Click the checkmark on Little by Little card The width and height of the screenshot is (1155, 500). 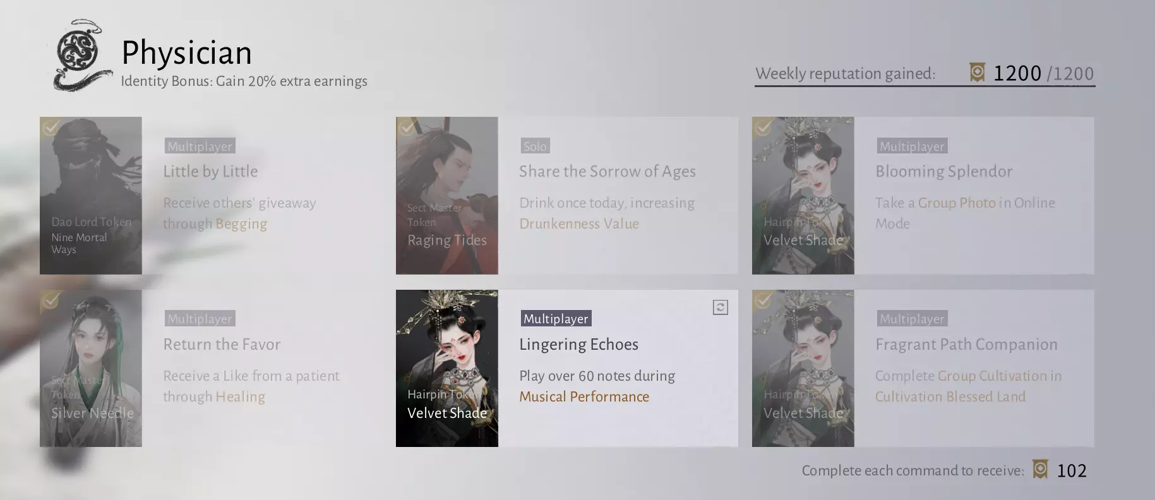tap(51, 128)
